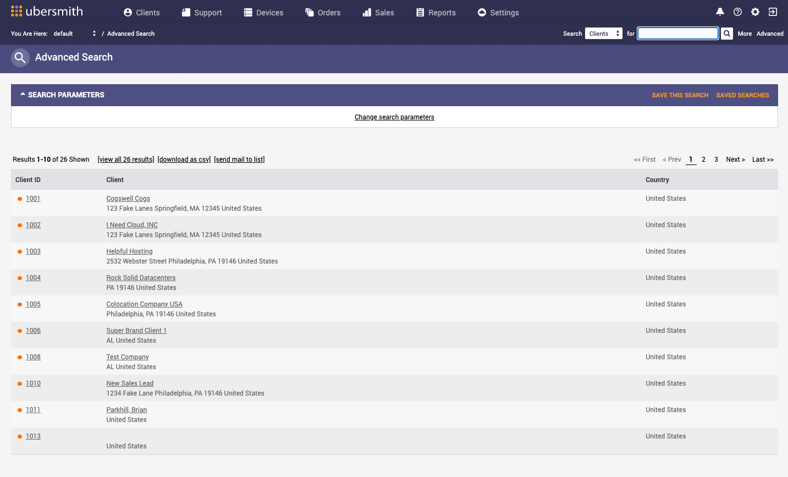Click the Save This Search link
This screenshot has height=477, width=788.
(x=680, y=95)
